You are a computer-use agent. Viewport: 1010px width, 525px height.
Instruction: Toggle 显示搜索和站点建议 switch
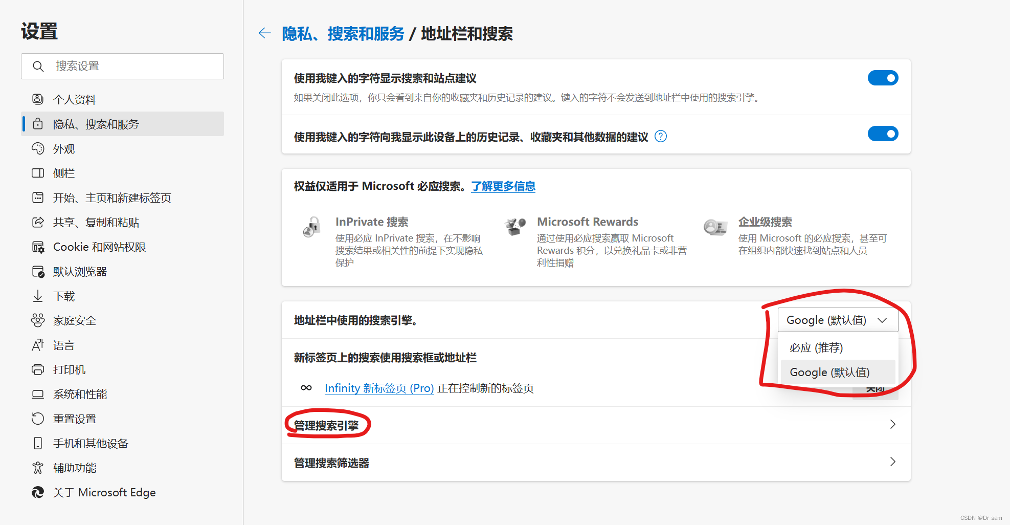pyautogui.click(x=883, y=78)
